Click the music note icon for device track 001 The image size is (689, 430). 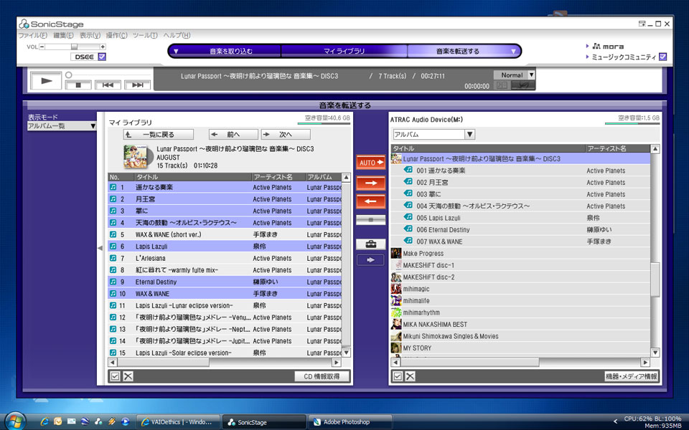(408, 170)
